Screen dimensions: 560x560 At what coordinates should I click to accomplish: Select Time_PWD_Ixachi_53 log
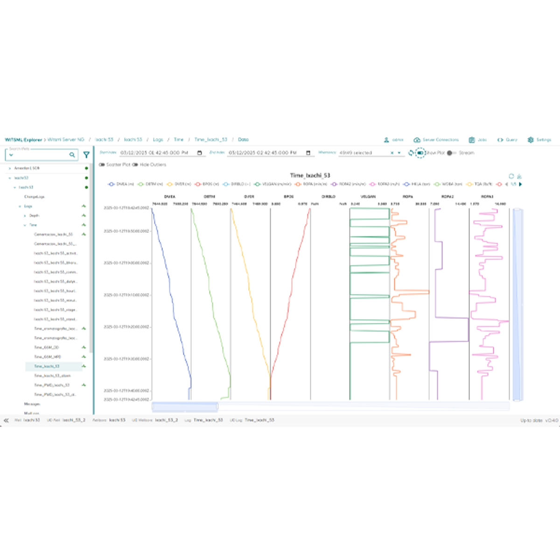(52, 385)
